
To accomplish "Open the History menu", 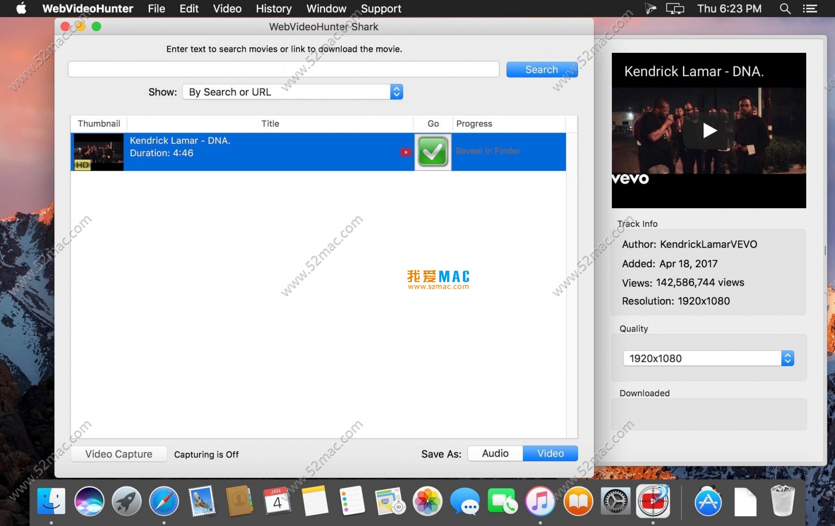I will click(273, 8).
